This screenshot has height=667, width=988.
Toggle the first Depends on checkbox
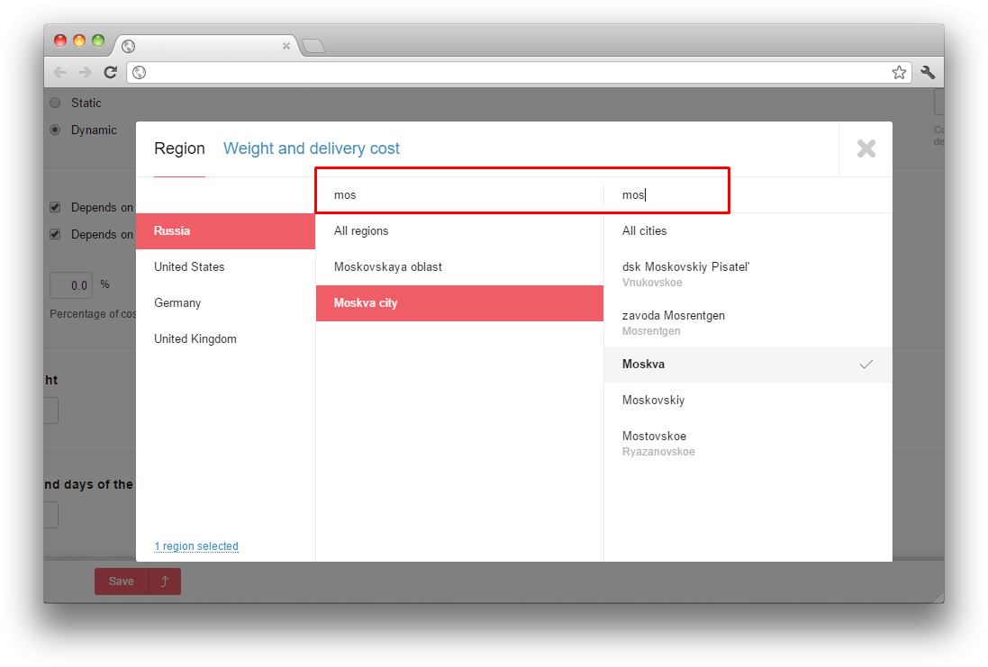pos(56,207)
